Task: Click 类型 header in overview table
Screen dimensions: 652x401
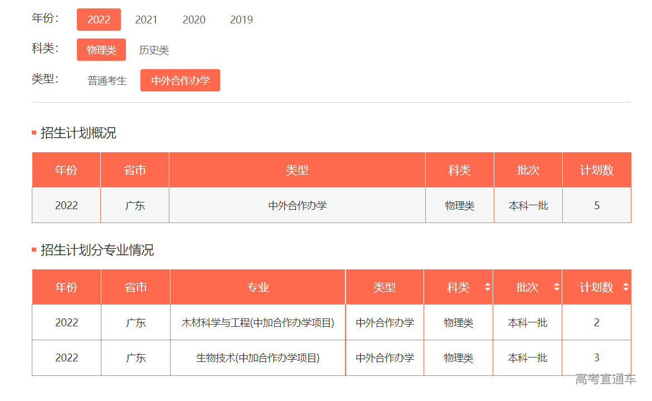Action: [x=297, y=170]
